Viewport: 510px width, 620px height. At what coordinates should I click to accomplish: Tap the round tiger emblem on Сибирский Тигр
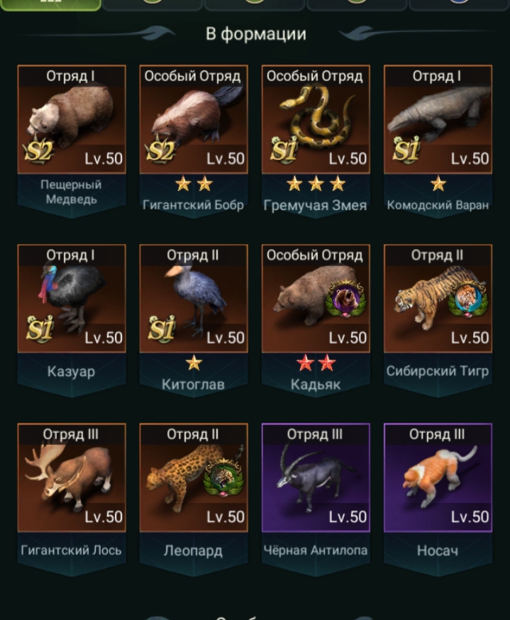tap(467, 299)
